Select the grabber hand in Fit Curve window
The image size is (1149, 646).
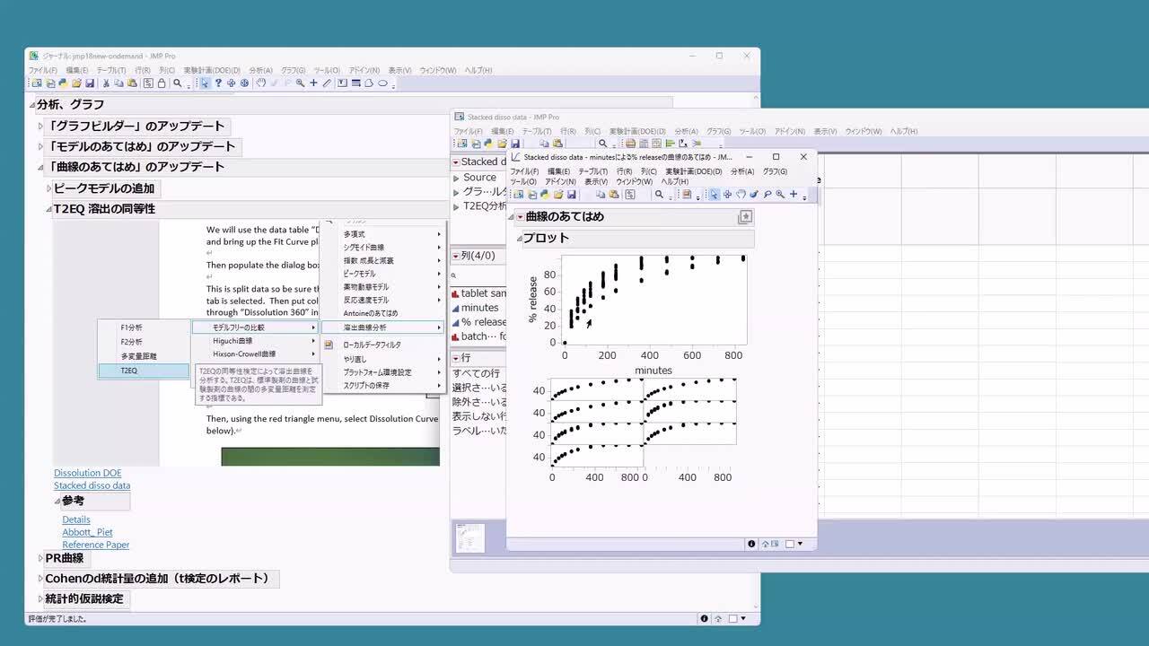741,195
